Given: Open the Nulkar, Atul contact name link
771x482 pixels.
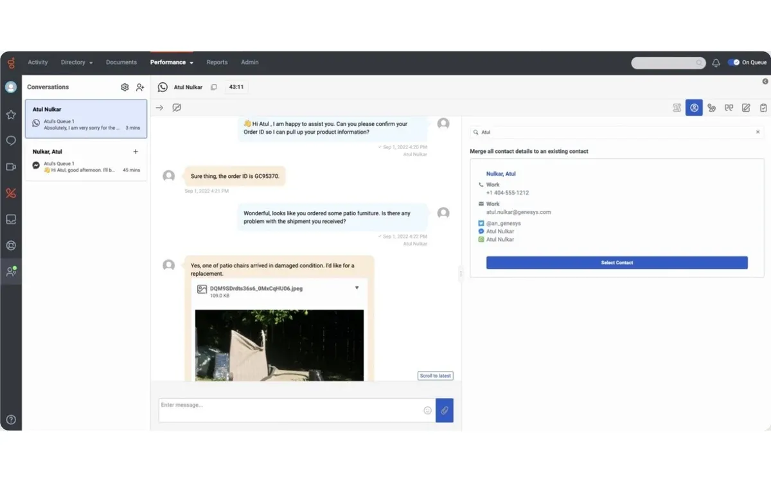Looking at the screenshot, I should tap(501, 174).
